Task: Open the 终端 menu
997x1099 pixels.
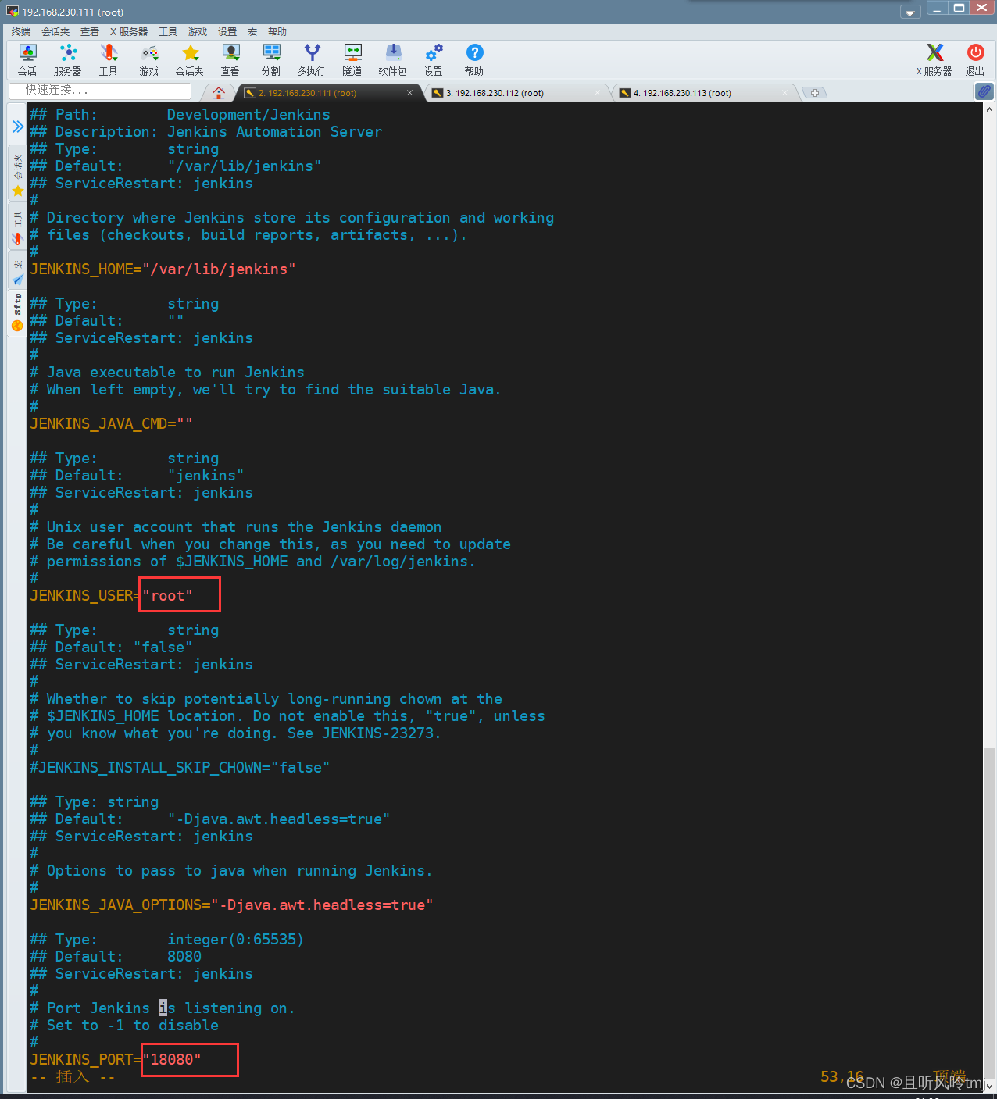Action: point(21,32)
